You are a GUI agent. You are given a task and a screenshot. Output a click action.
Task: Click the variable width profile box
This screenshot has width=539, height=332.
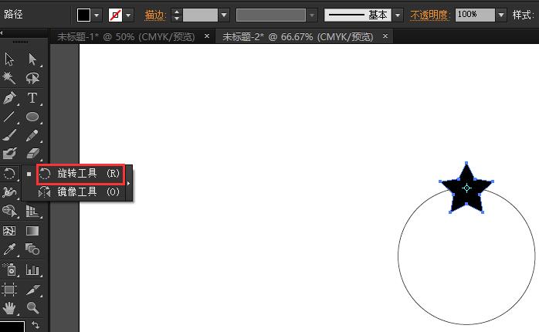[271, 15]
